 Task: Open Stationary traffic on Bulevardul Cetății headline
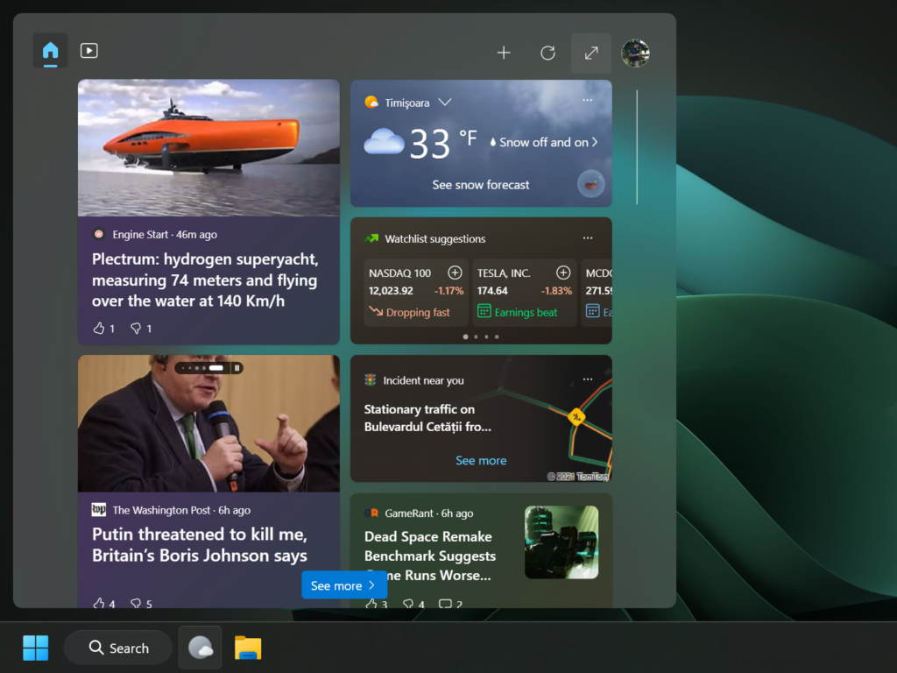click(x=427, y=418)
